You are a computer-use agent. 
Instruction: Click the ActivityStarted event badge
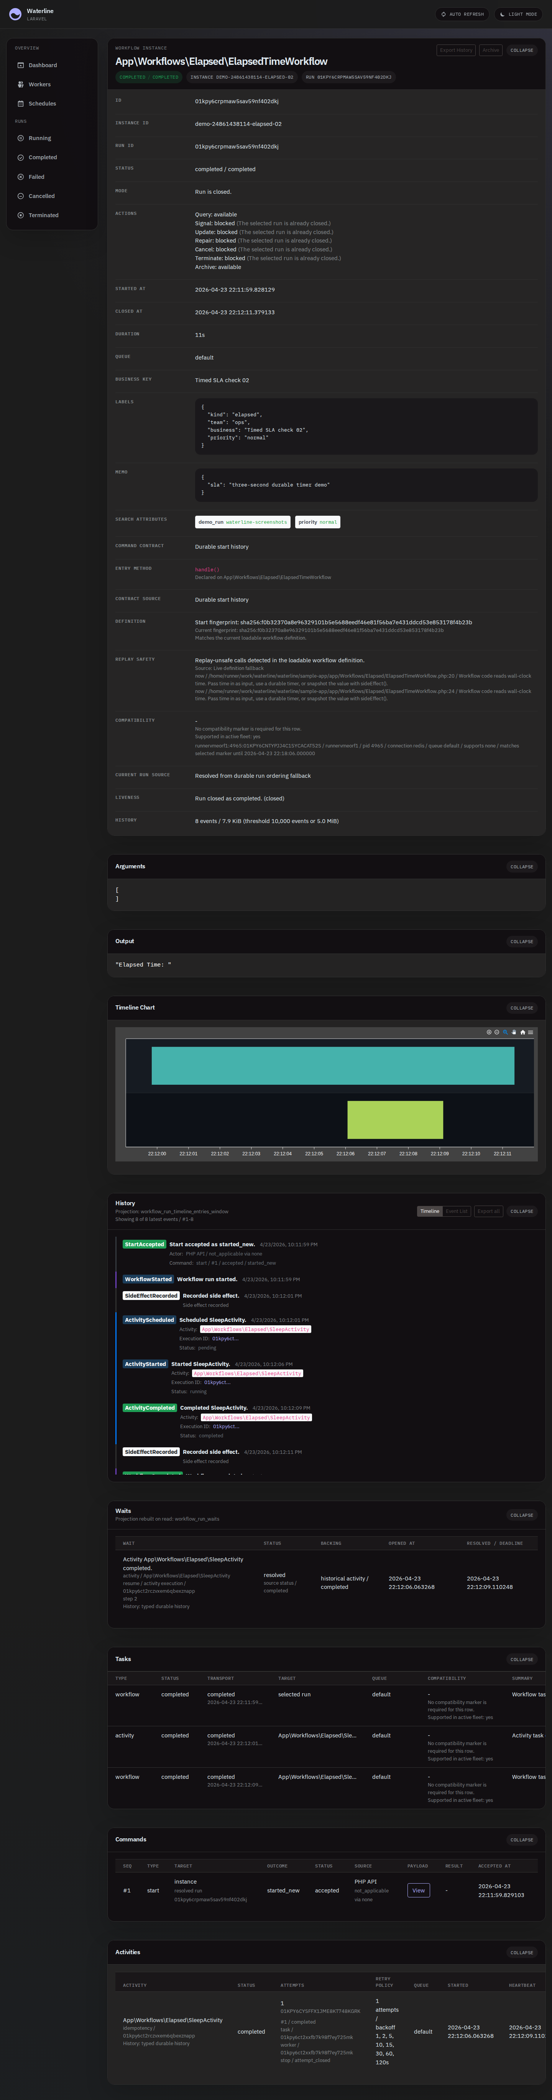click(x=146, y=1364)
